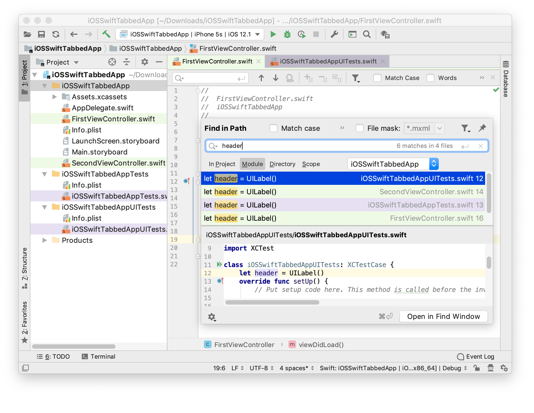The height and width of the screenshot is (413, 534).
Task: Go to next occurrence down arrow
Action: (275, 78)
